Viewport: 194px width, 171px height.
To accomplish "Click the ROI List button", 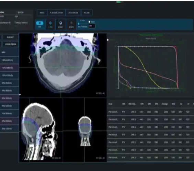I will click(x=10, y=37).
